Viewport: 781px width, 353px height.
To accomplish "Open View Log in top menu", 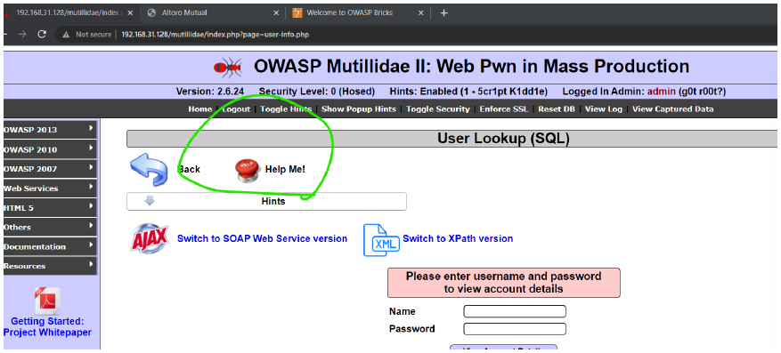I will click(x=604, y=109).
